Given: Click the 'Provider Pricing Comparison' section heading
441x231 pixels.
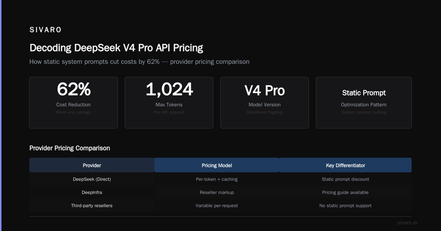Looking at the screenshot, I should click(70, 148).
